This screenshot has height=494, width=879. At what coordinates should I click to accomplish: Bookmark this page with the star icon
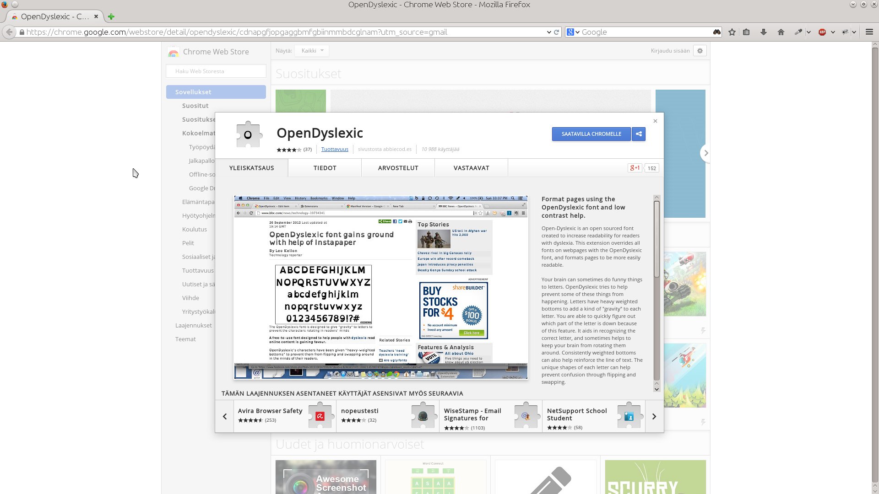point(732,32)
